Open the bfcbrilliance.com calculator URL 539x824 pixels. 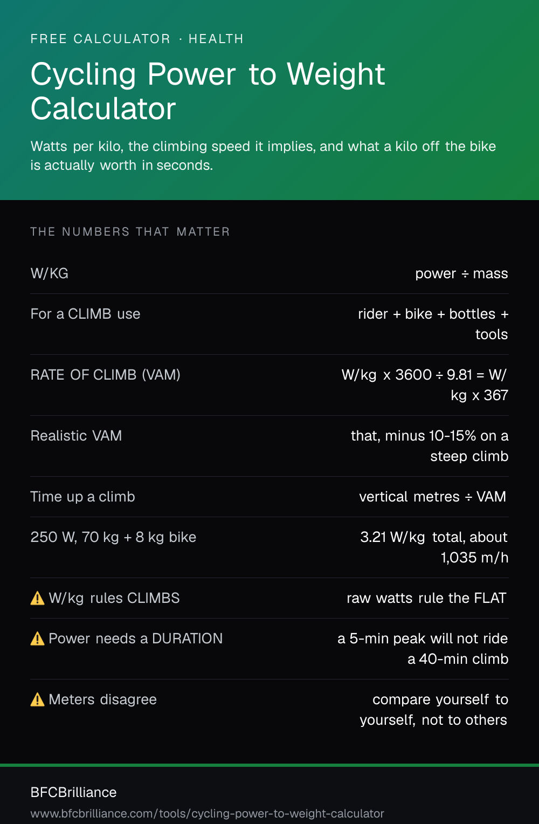click(x=208, y=813)
